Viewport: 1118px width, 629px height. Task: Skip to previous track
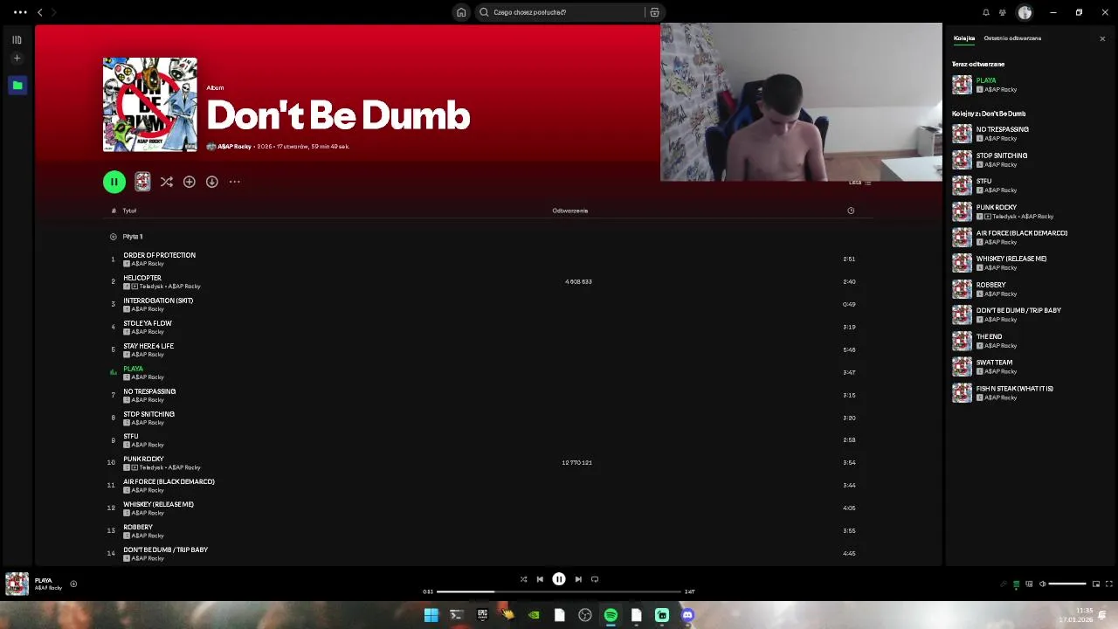pos(540,579)
